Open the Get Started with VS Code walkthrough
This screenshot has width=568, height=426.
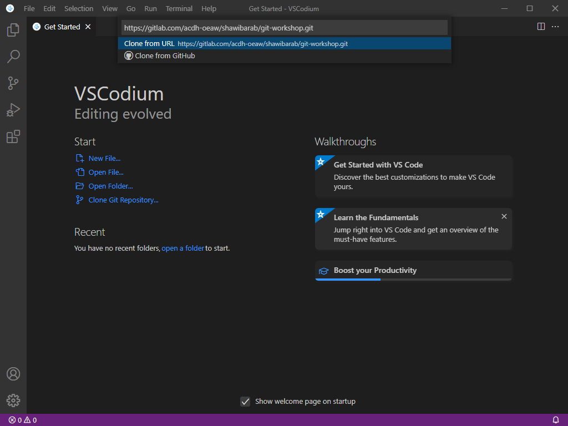tap(413, 176)
